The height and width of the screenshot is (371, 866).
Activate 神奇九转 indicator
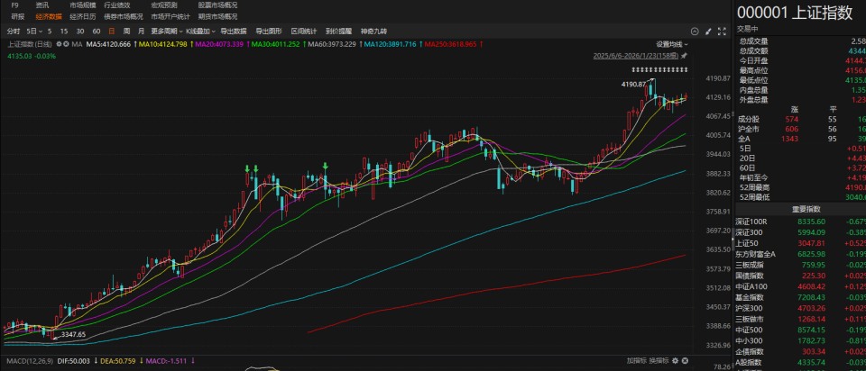(x=373, y=32)
